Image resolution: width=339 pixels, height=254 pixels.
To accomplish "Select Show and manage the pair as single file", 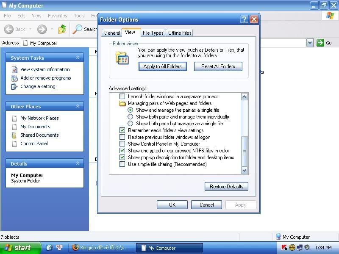I will [x=130, y=110].
